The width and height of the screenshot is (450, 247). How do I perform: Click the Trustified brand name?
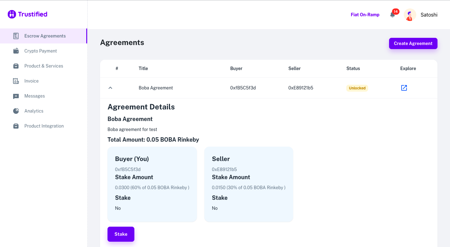tap(32, 14)
